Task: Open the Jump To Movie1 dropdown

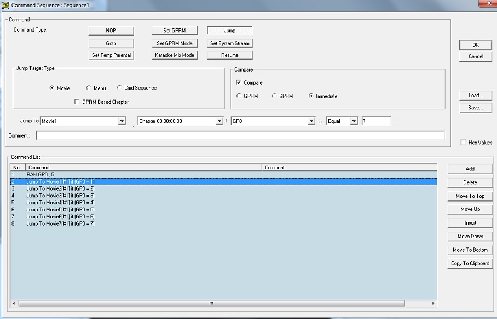Action: point(122,121)
